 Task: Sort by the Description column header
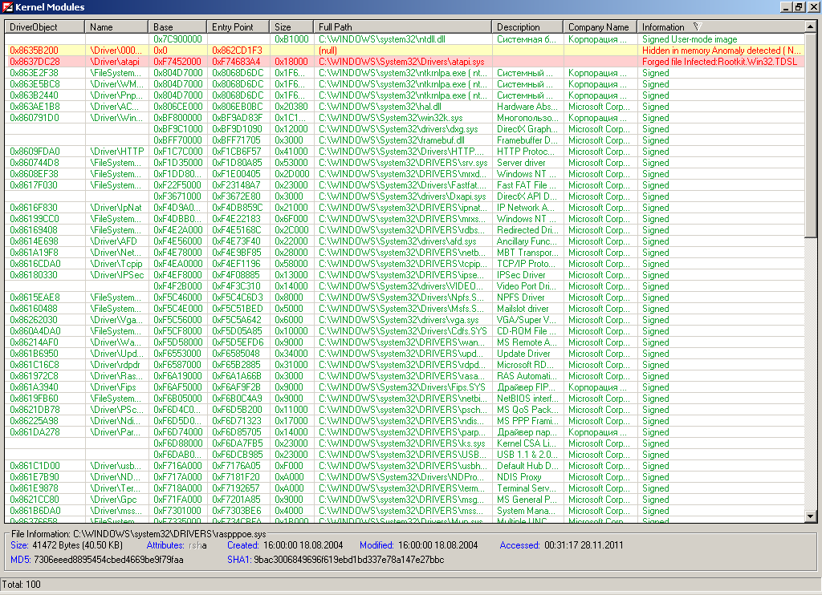point(527,26)
